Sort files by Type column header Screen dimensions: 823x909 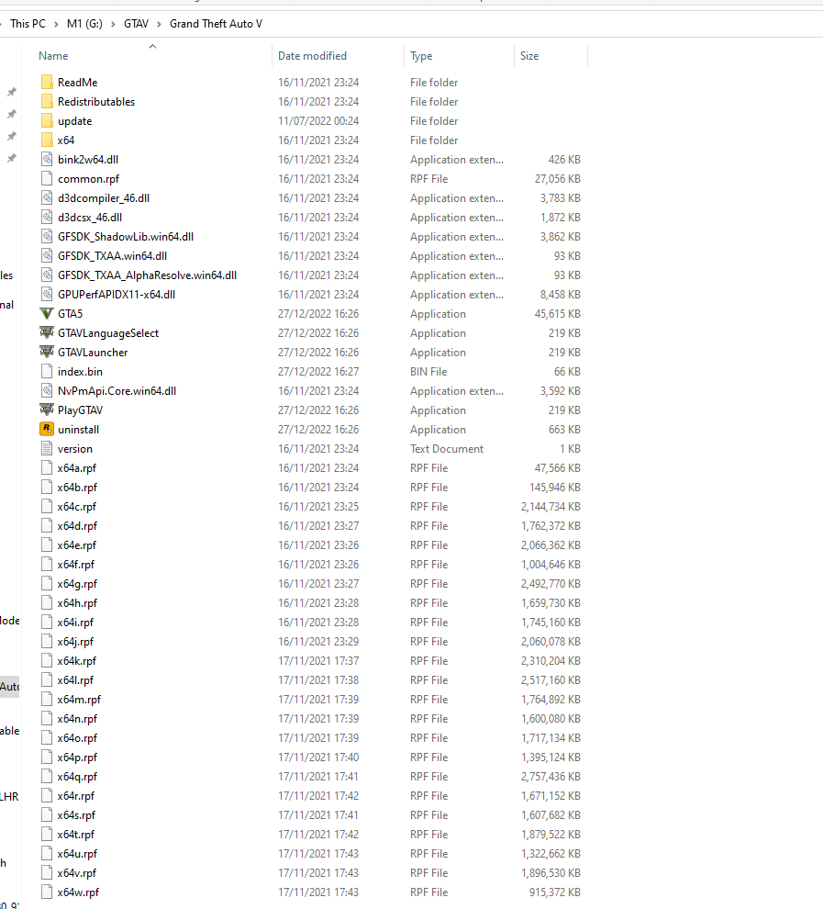(421, 56)
